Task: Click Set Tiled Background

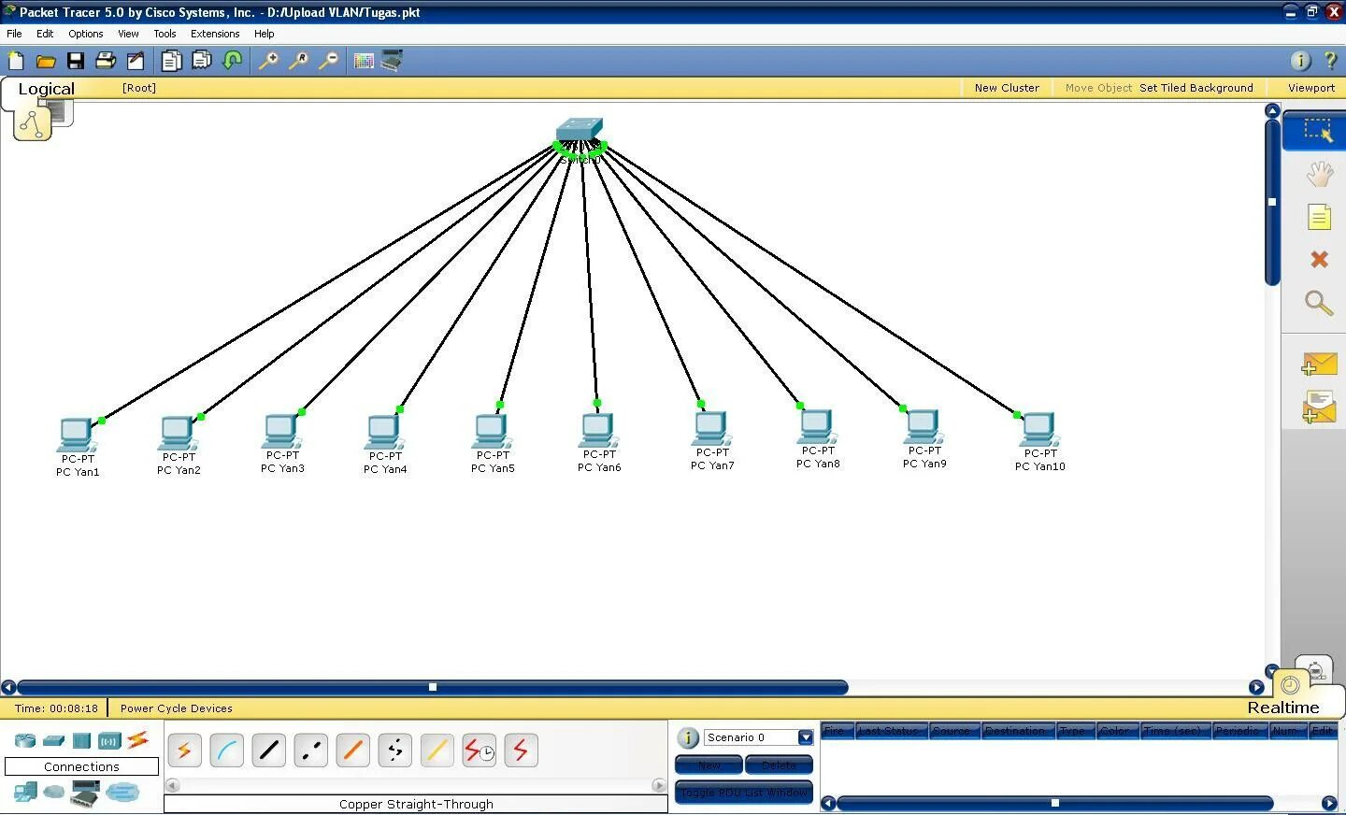Action: [x=1196, y=88]
